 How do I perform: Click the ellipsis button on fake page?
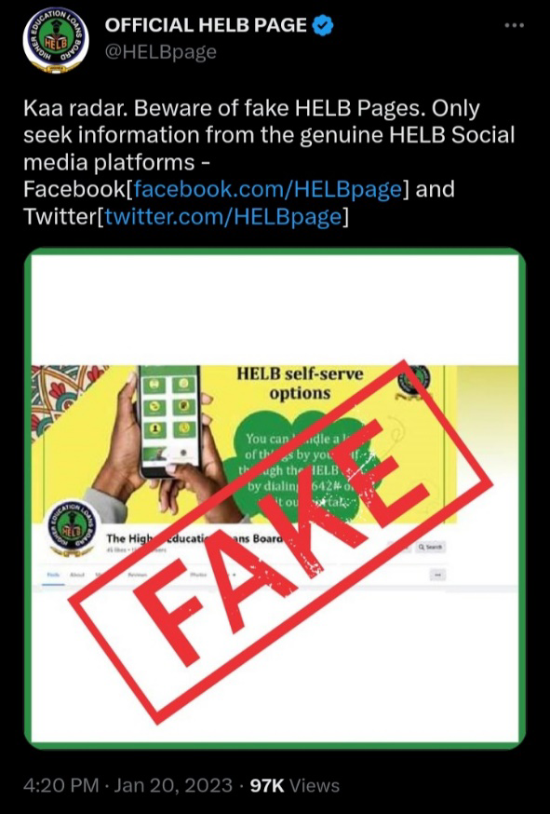tap(439, 575)
